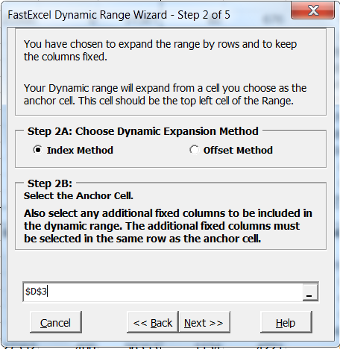The image size is (340, 349).
Task: Place cursor in the $D$3 reference text
Action: [x=36, y=292]
